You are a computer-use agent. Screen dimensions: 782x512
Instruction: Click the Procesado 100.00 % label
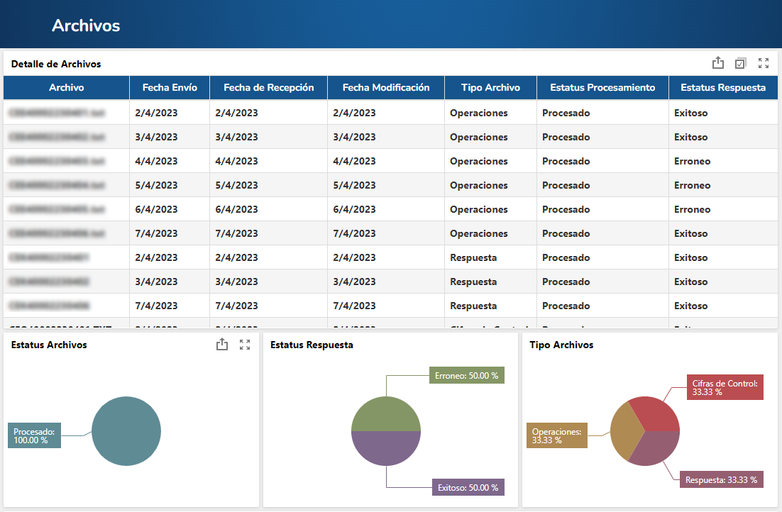34,435
